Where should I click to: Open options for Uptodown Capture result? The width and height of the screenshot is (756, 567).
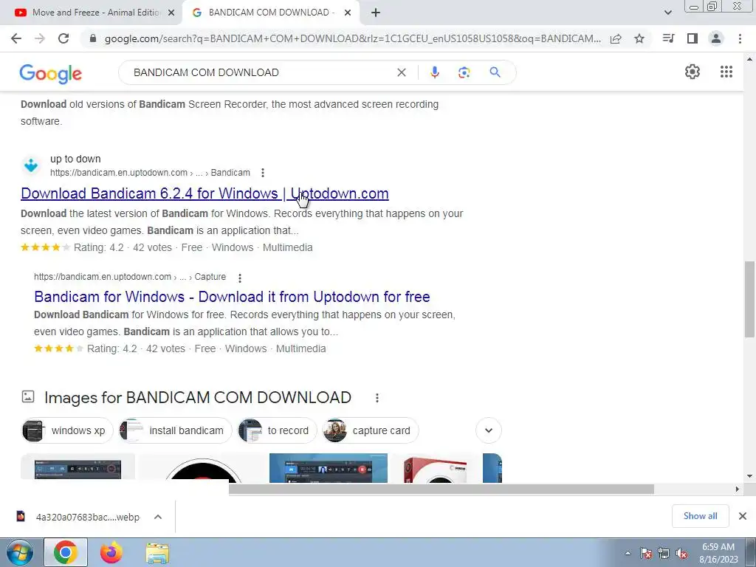(240, 278)
